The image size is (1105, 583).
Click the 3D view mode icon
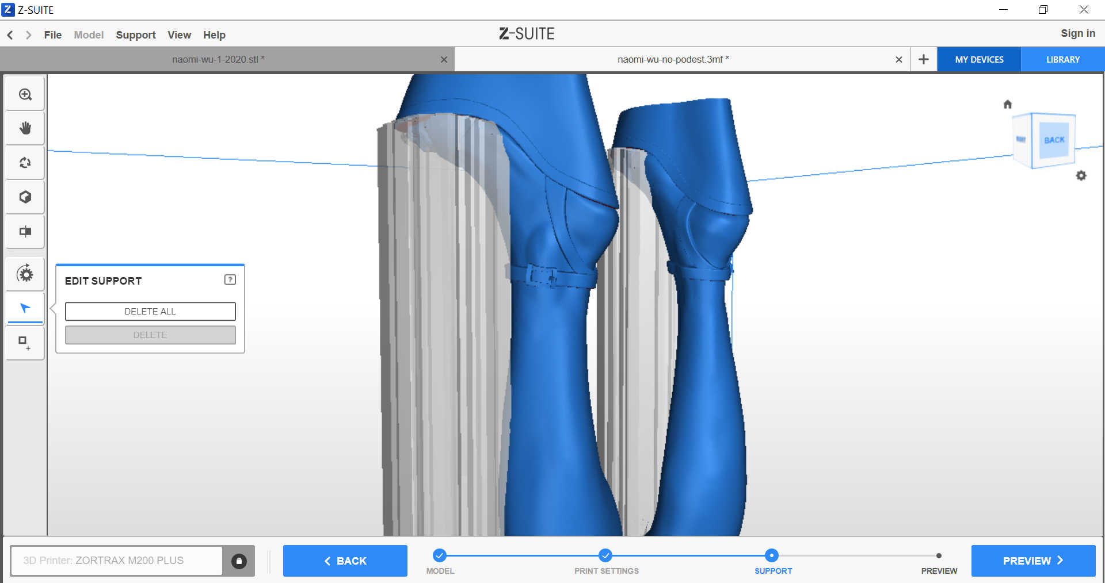(25, 197)
